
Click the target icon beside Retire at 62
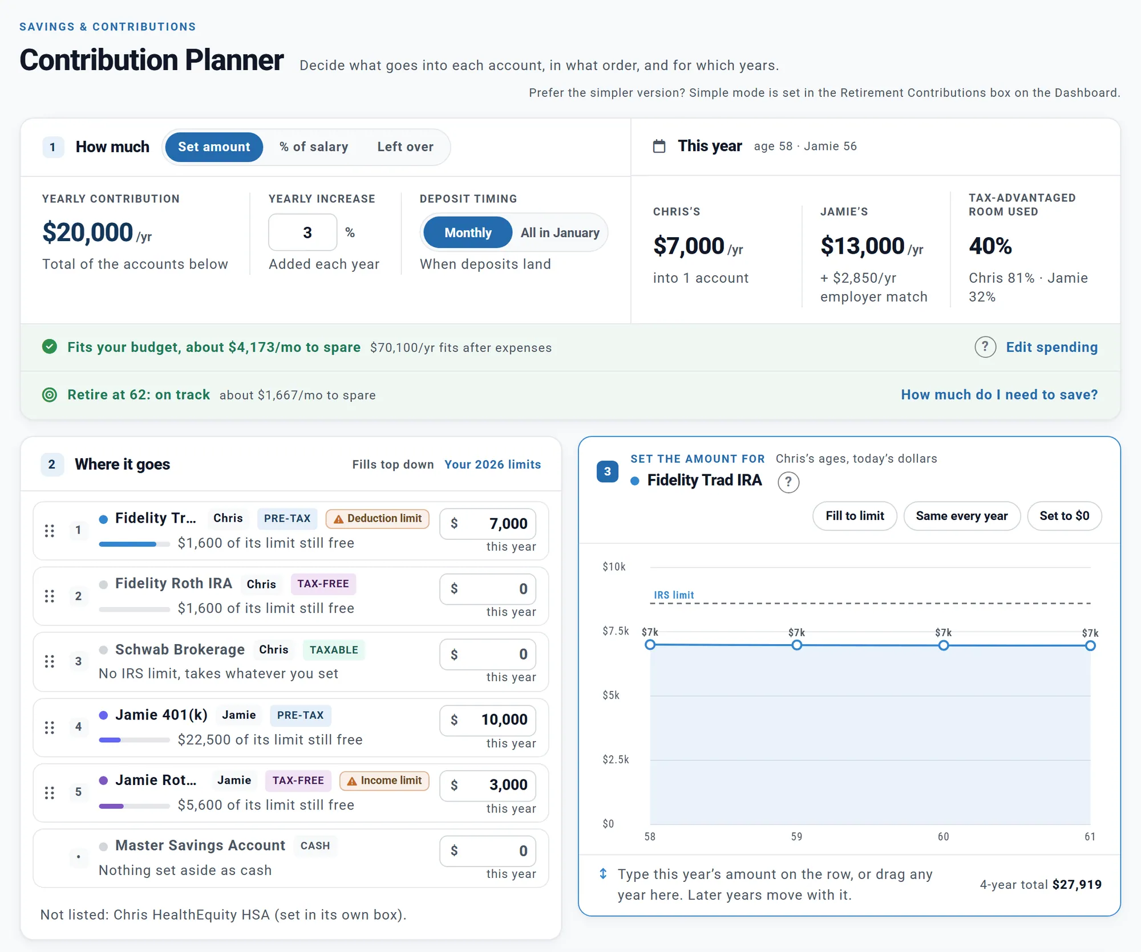[50, 394]
